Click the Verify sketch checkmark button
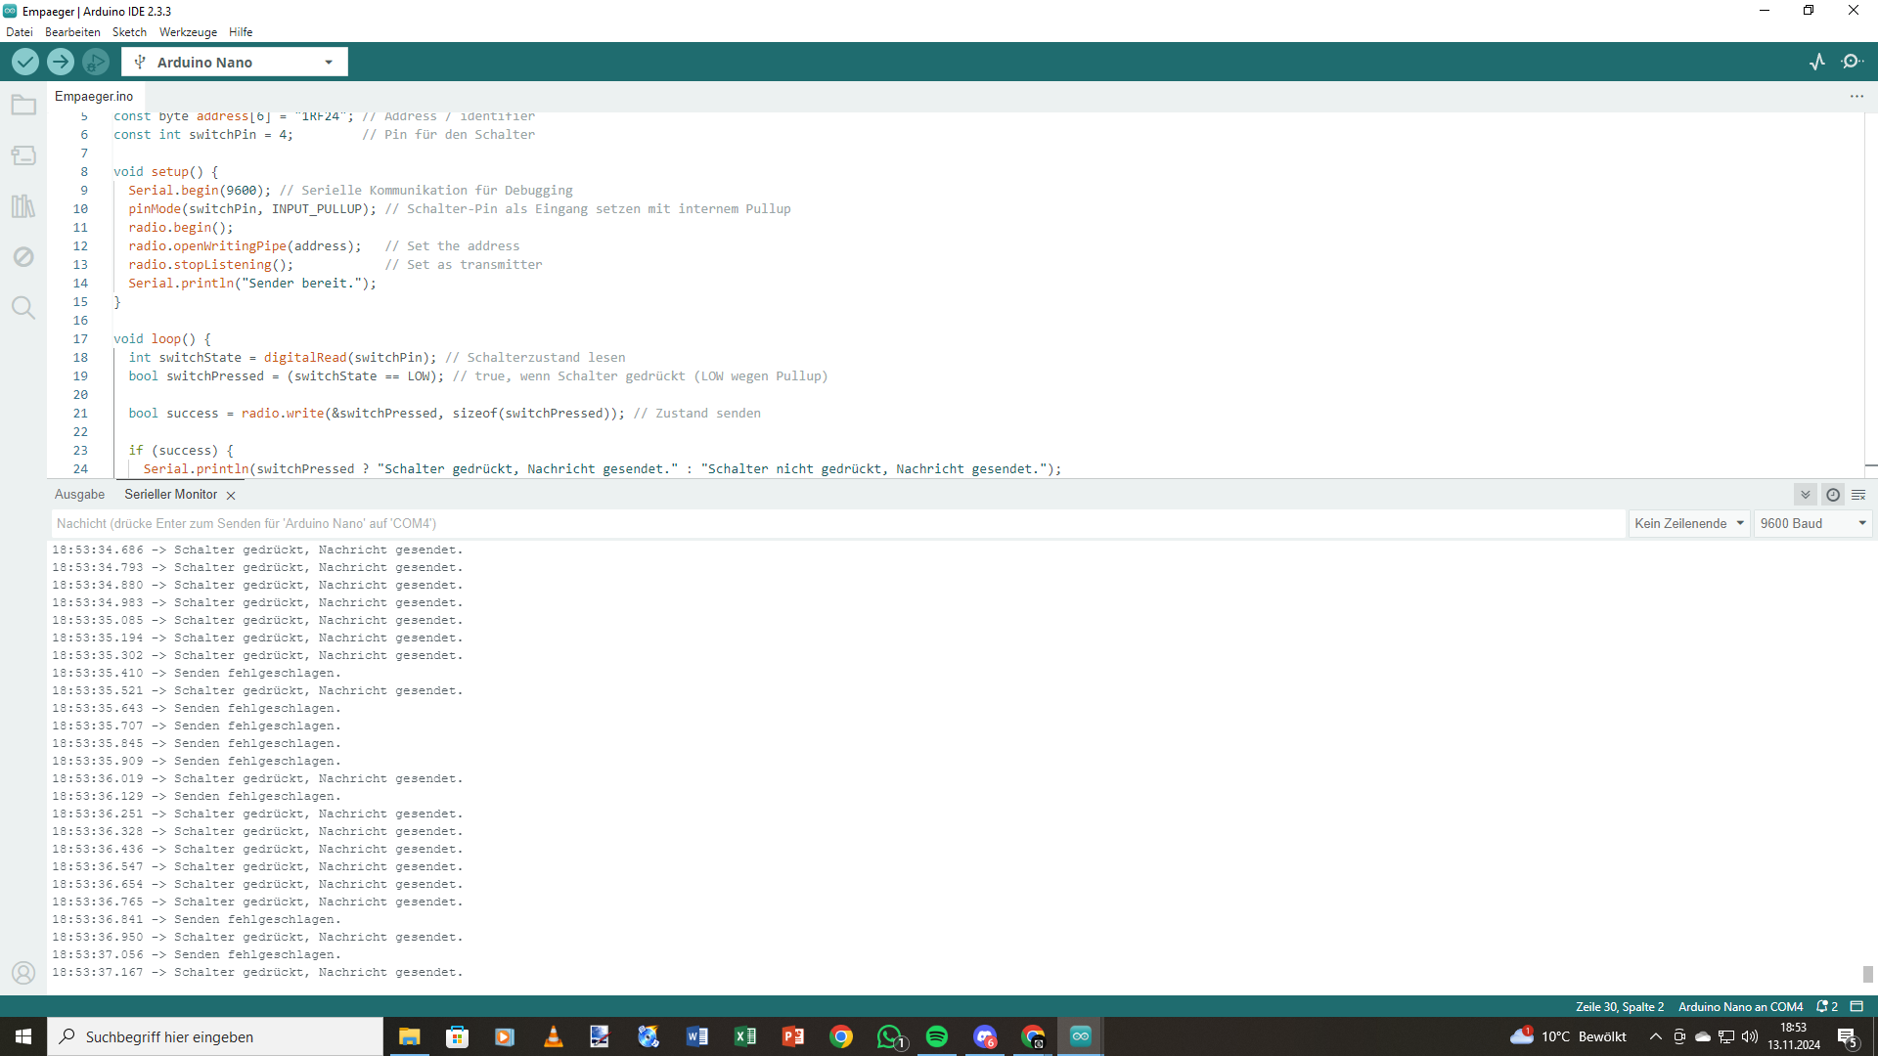Screen dimensions: 1878x1056 coord(25,62)
